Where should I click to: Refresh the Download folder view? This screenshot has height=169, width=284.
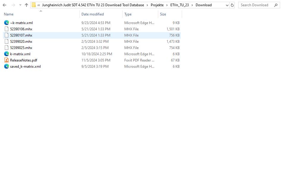(232, 5)
